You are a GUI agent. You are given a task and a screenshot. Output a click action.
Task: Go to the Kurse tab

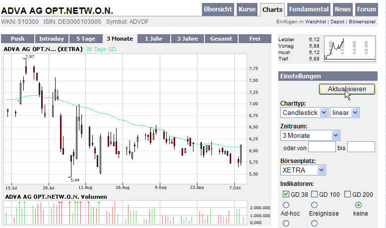click(x=247, y=9)
